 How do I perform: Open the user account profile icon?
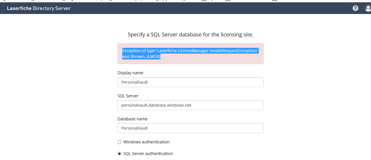pos(368,8)
